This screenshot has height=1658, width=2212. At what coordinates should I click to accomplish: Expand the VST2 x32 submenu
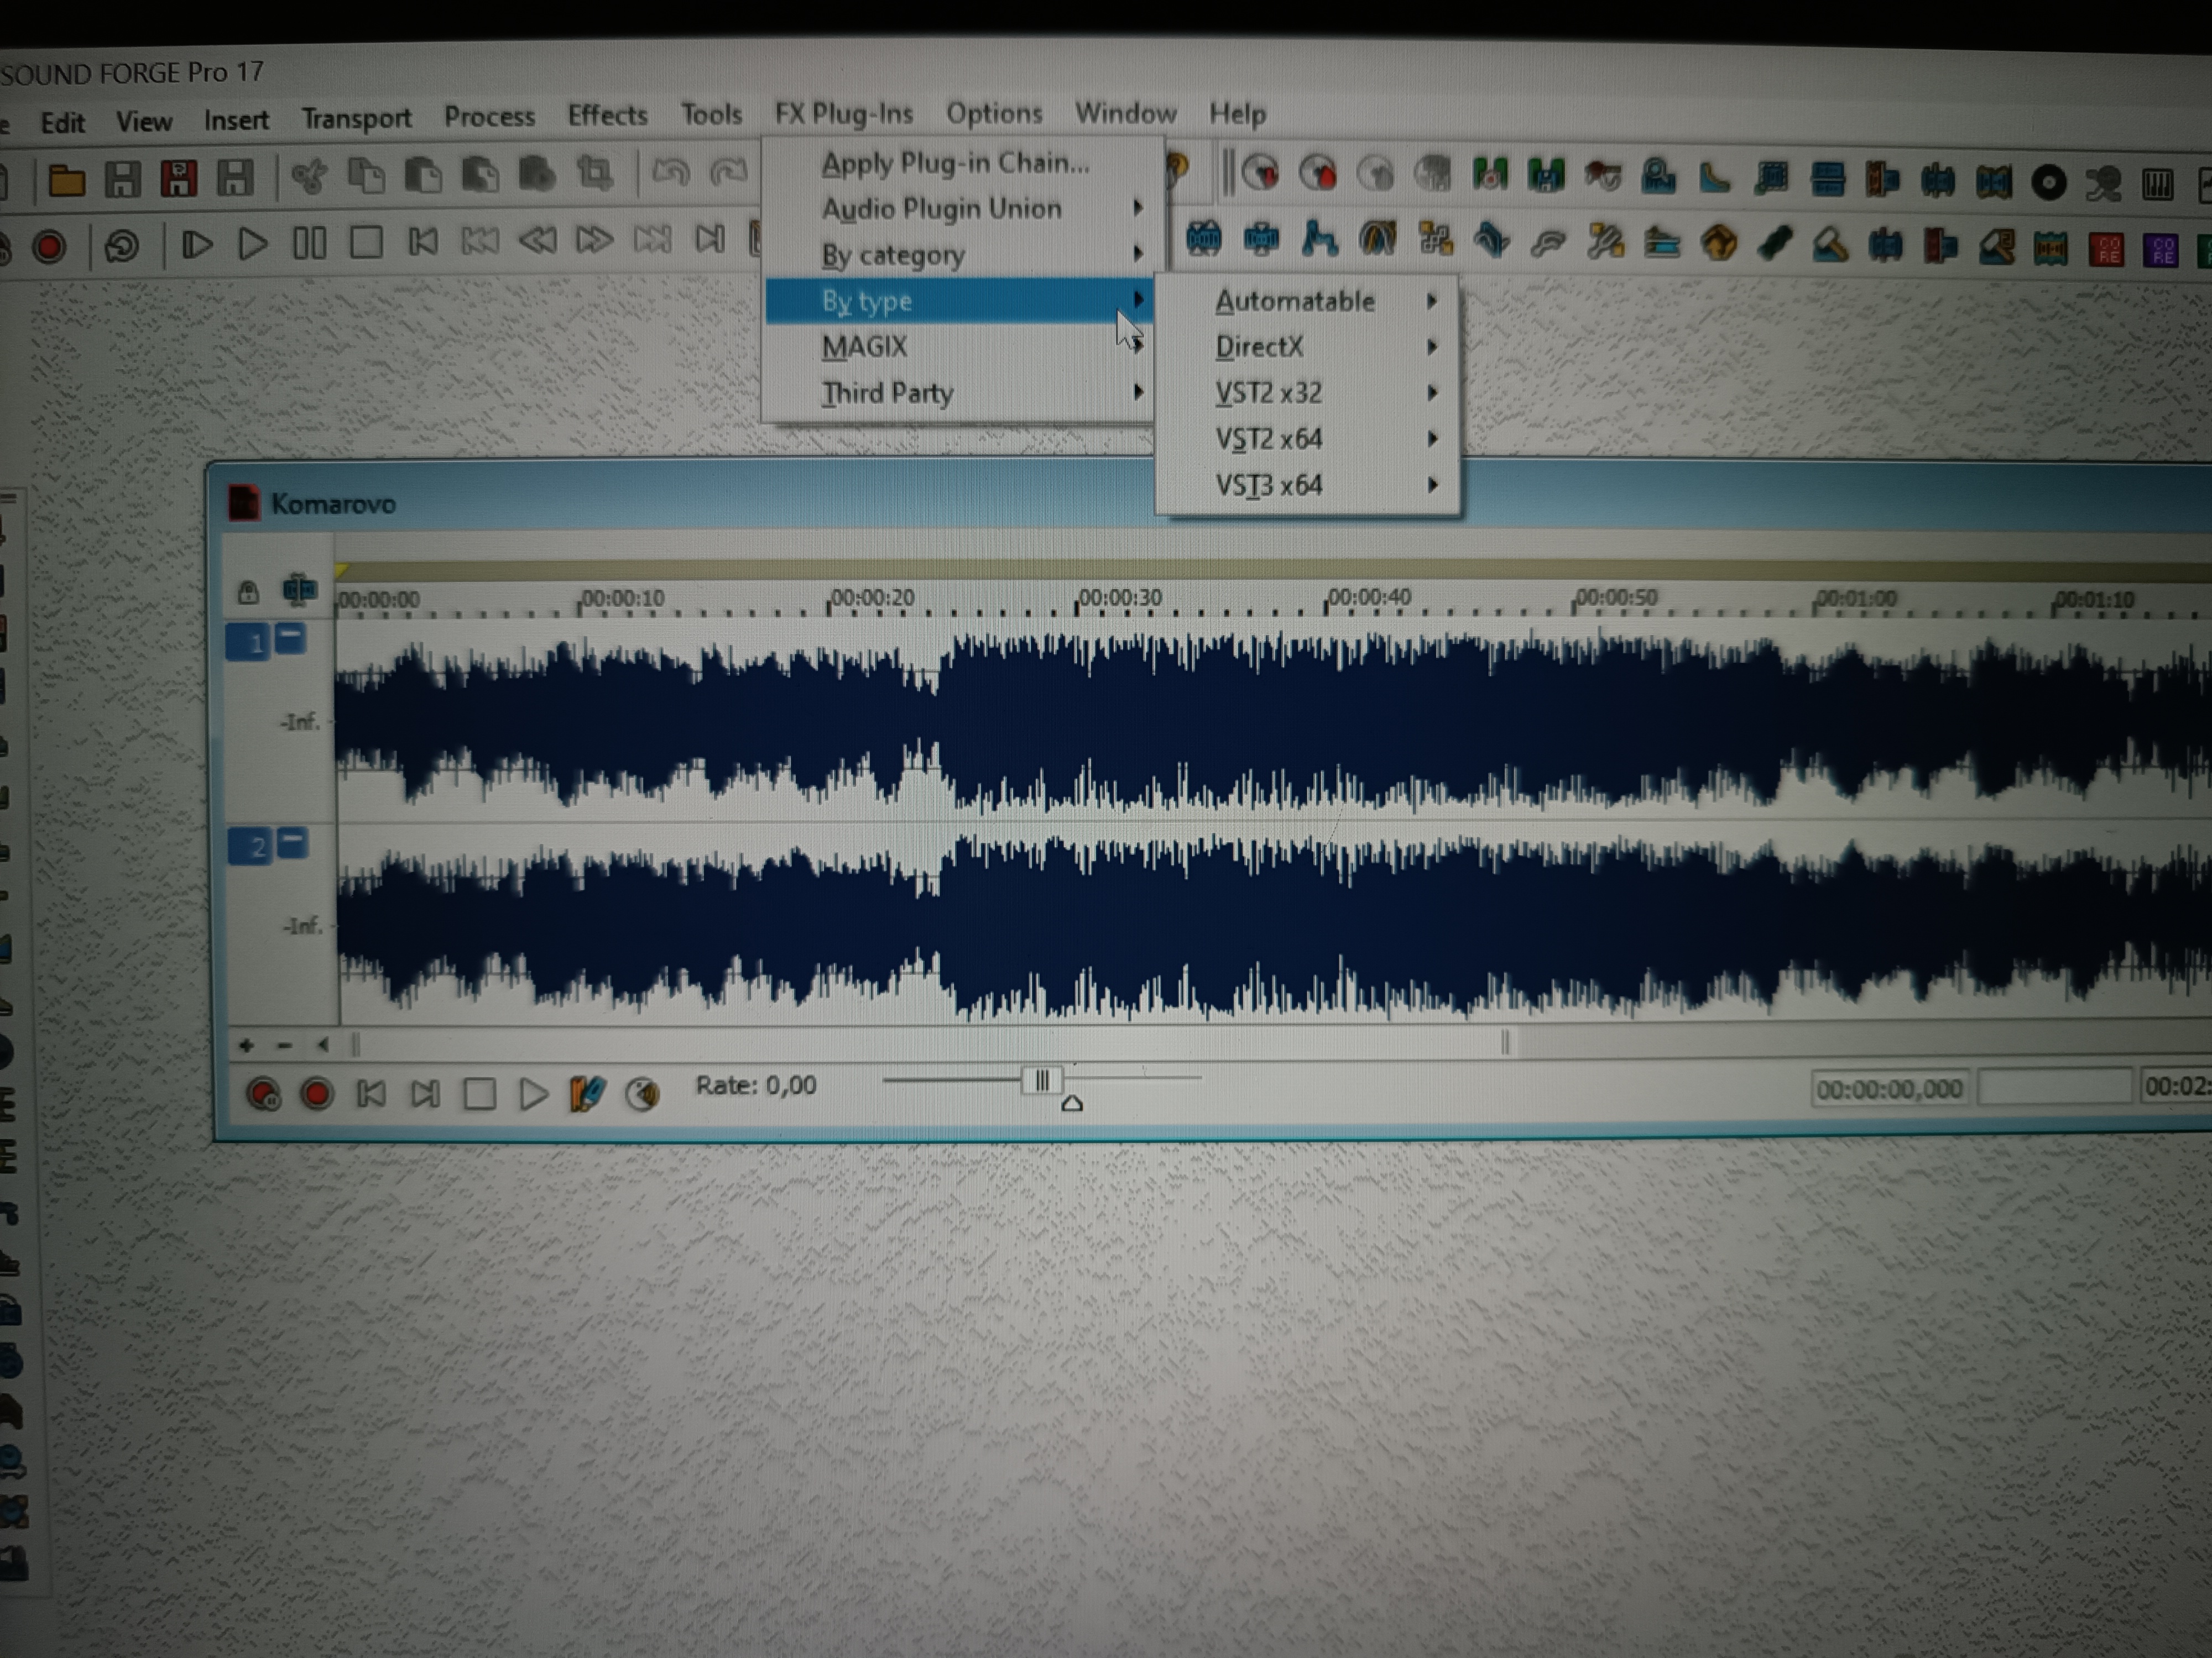coord(1308,393)
